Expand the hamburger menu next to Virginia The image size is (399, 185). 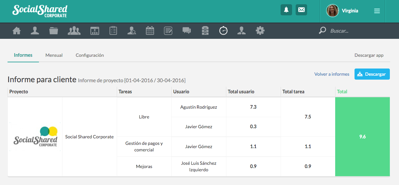click(377, 11)
